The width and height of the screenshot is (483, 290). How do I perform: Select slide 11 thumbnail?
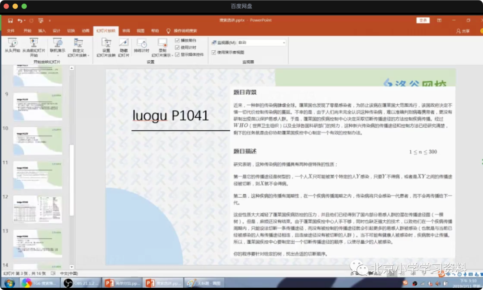coord(38,175)
